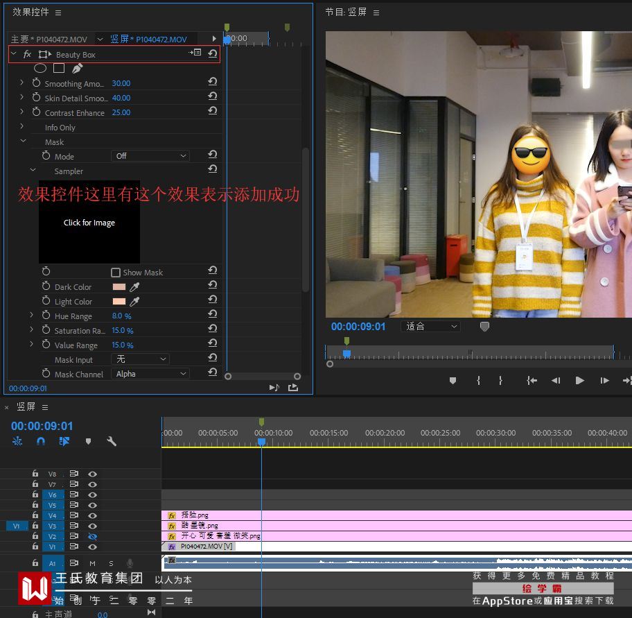Open the zoom level dropdown 适合
This screenshot has height=618, width=632.
point(430,327)
